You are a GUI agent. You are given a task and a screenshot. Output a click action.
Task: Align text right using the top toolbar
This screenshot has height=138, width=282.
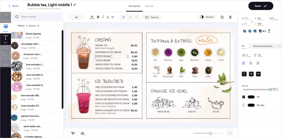pyautogui.click(x=136, y=17)
